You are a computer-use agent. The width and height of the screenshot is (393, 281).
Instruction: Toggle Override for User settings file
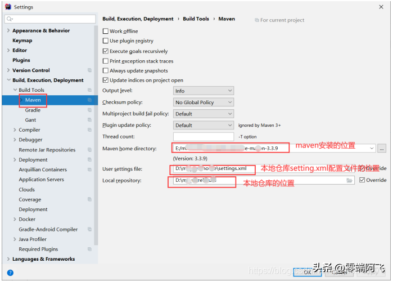(x=362, y=168)
